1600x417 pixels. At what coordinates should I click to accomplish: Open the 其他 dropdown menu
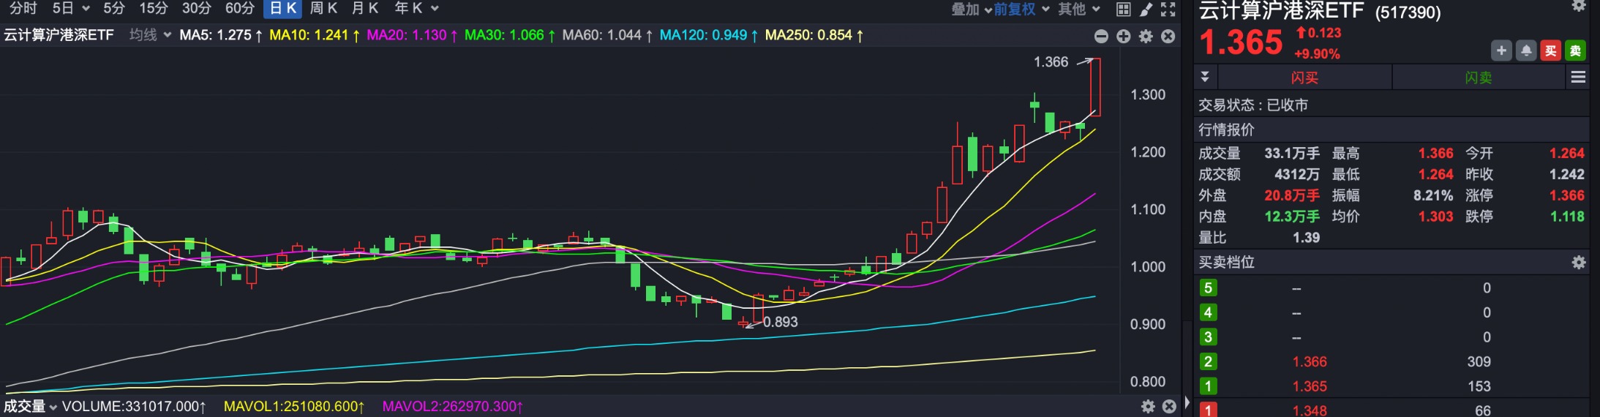pos(1079,9)
